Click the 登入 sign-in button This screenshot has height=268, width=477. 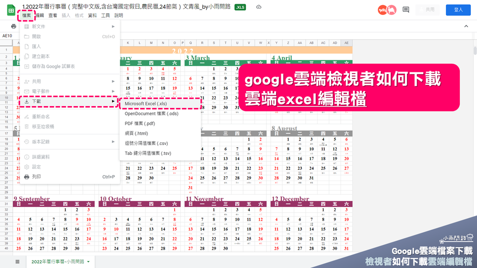(458, 10)
